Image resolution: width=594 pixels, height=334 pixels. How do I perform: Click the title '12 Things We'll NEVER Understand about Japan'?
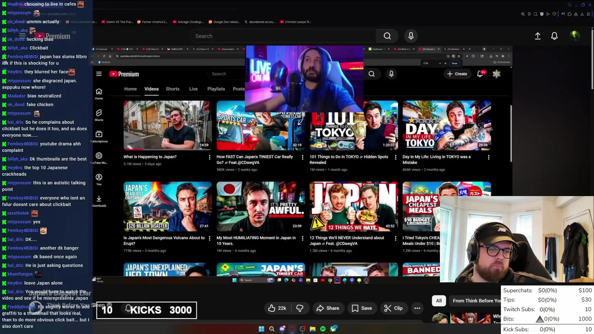point(347,241)
